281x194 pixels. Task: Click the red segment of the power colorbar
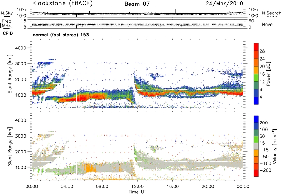pyautogui.click(x=256, y=47)
